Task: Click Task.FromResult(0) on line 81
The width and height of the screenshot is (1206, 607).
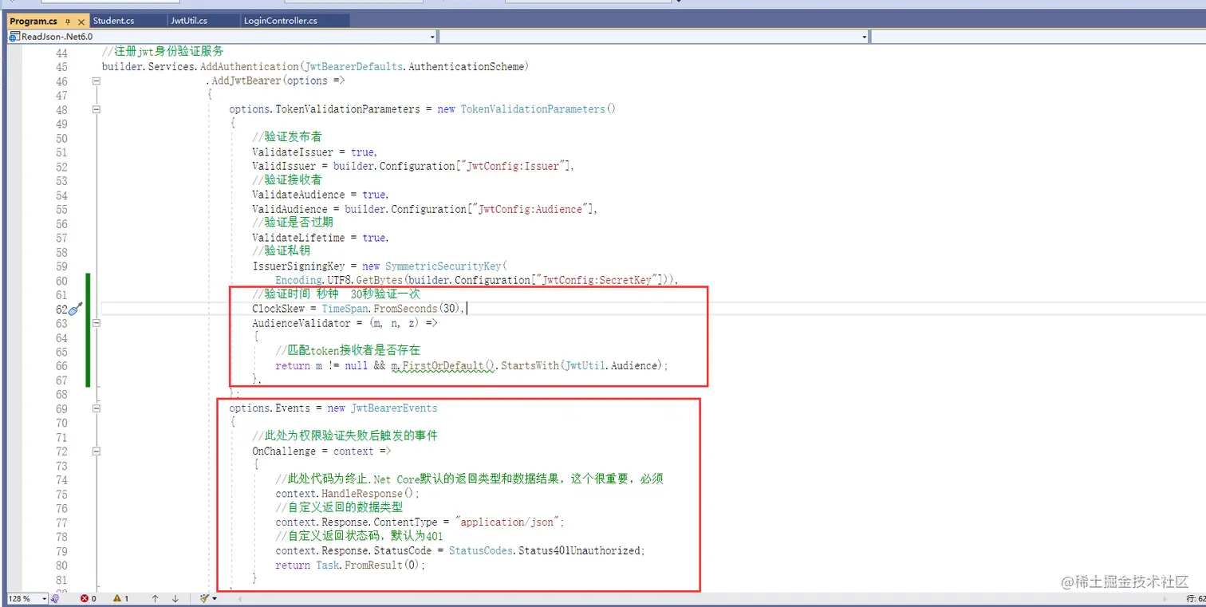Action: (368, 566)
